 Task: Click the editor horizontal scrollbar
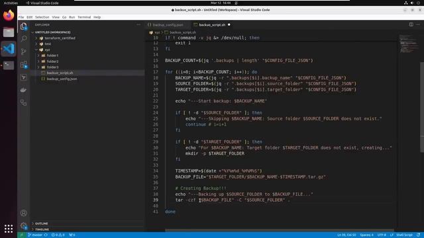(280, 231)
